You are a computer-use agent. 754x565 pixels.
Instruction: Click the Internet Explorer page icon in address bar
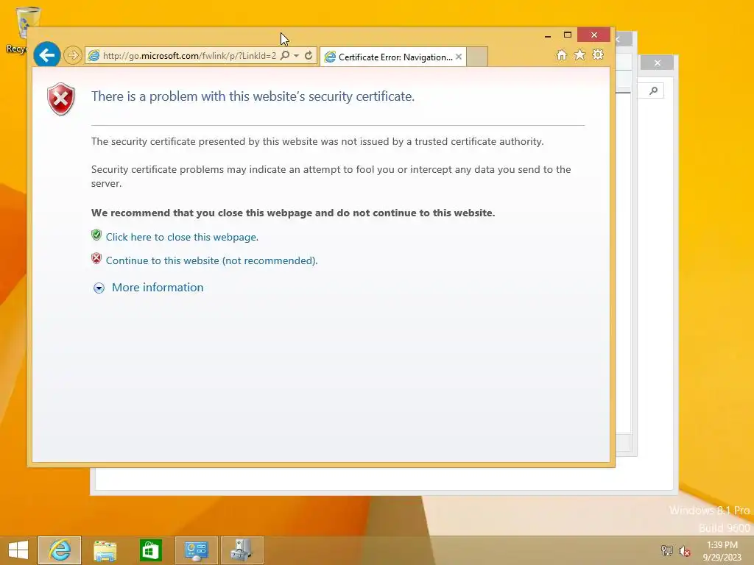pos(94,56)
